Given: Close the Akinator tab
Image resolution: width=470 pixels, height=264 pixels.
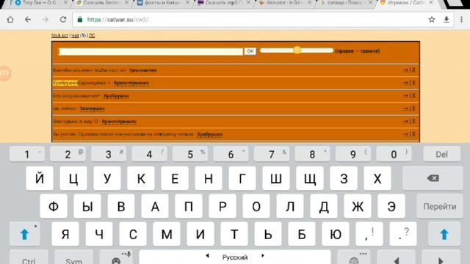Looking at the screenshot, I should (310, 2).
